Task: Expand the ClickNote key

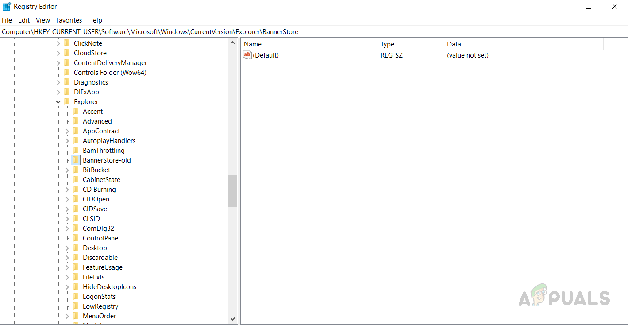Action: 58,43
